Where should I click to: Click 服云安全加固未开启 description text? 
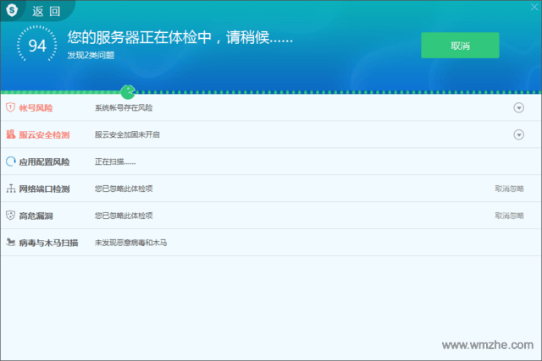tap(127, 134)
